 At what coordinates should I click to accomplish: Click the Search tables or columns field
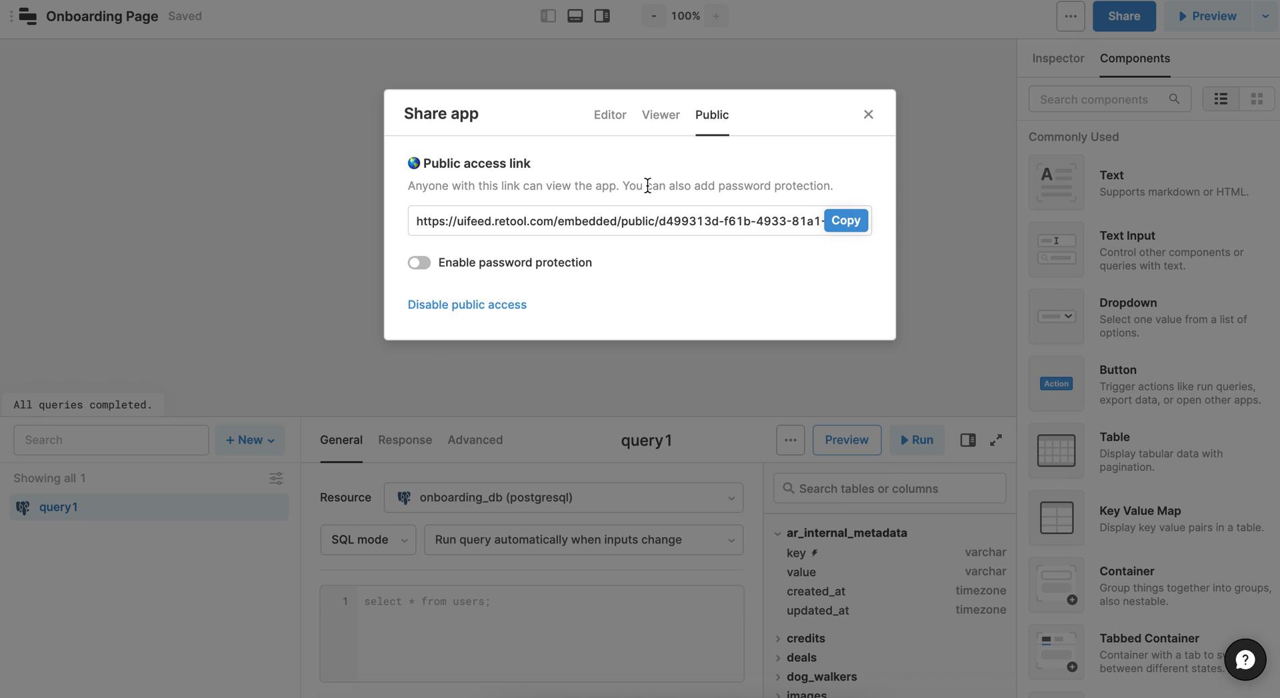pos(889,488)
